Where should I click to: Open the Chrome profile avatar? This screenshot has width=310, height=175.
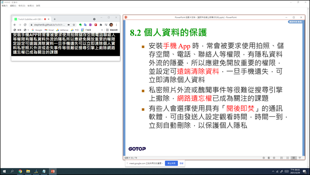(111, 25)
